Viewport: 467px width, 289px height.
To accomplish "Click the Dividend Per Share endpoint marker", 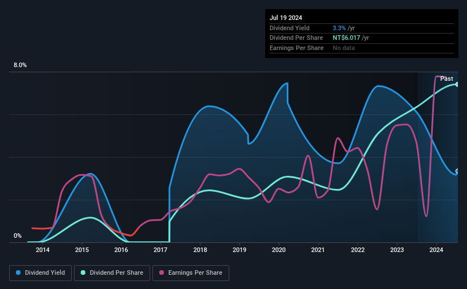I will (457, 85).
